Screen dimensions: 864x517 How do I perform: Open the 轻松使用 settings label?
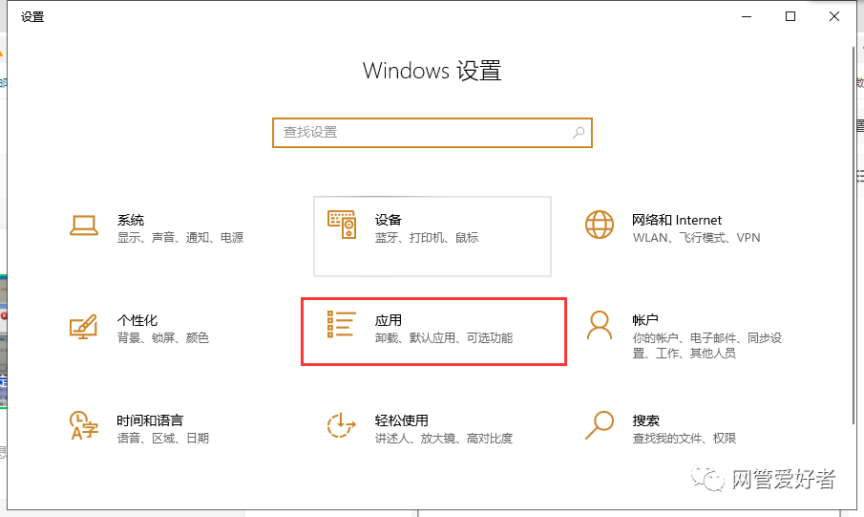tap(402, 420)
